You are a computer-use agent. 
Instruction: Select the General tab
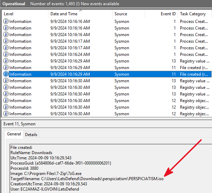click(x=14, y=134)
